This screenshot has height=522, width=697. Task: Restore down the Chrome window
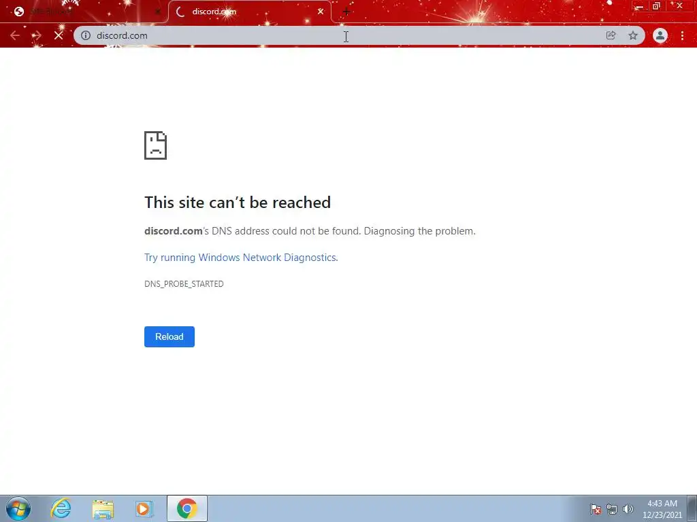tap(657, 6)
